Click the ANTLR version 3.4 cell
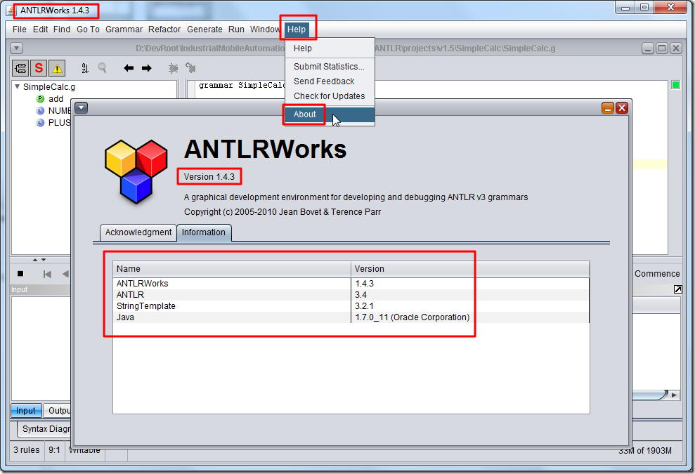This screenshot has height=474, width=695. [470, 295]
